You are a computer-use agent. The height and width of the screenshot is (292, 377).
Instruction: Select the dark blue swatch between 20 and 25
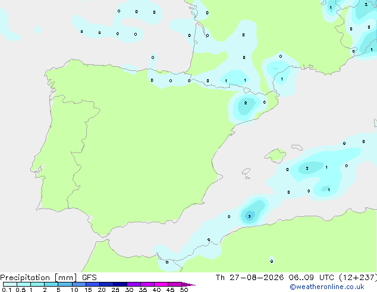pos(106,284)
